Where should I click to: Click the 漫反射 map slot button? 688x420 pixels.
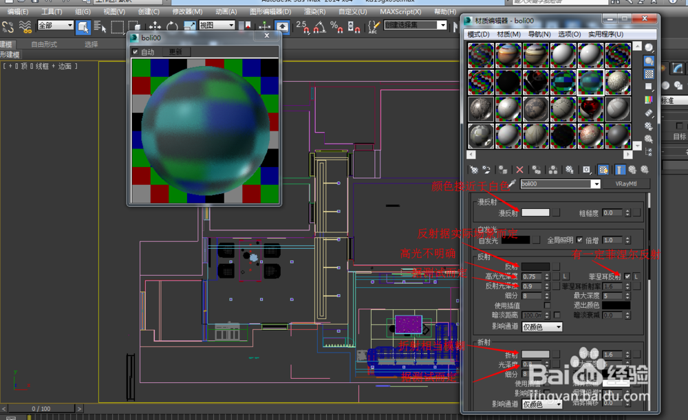tap(556, 212)
